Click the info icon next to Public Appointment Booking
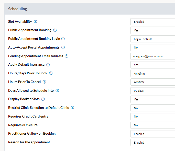This screenshot has height=151, width=175. [x=55, y=30]
